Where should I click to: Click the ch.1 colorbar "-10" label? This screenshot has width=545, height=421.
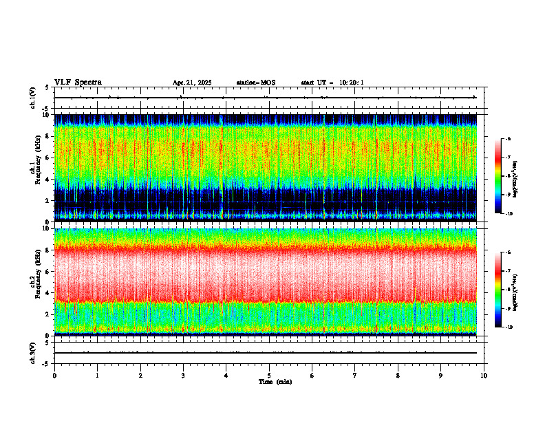(509, 213)
